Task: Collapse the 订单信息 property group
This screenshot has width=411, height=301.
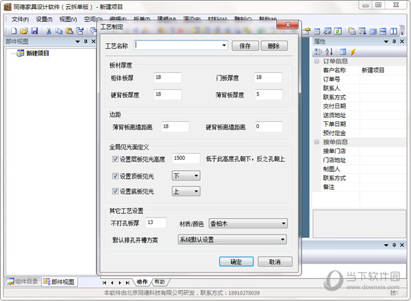Action: pos(316,61)
